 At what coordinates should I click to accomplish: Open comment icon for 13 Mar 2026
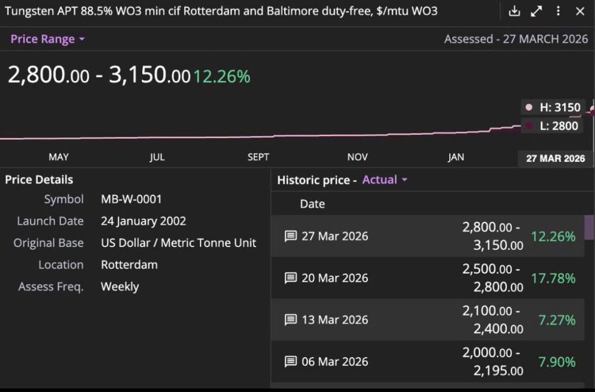point(291,320)
